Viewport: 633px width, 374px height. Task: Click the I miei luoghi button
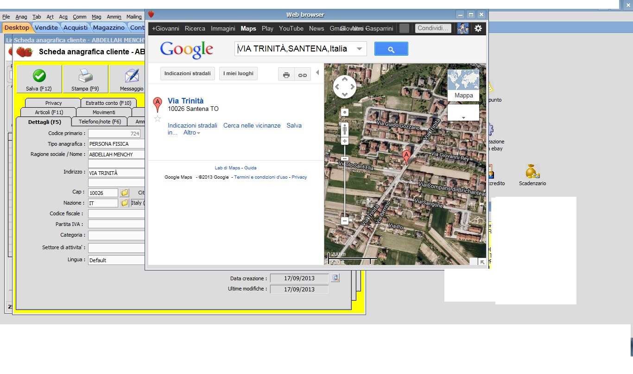pyautogui.click(x=239, y=73)
